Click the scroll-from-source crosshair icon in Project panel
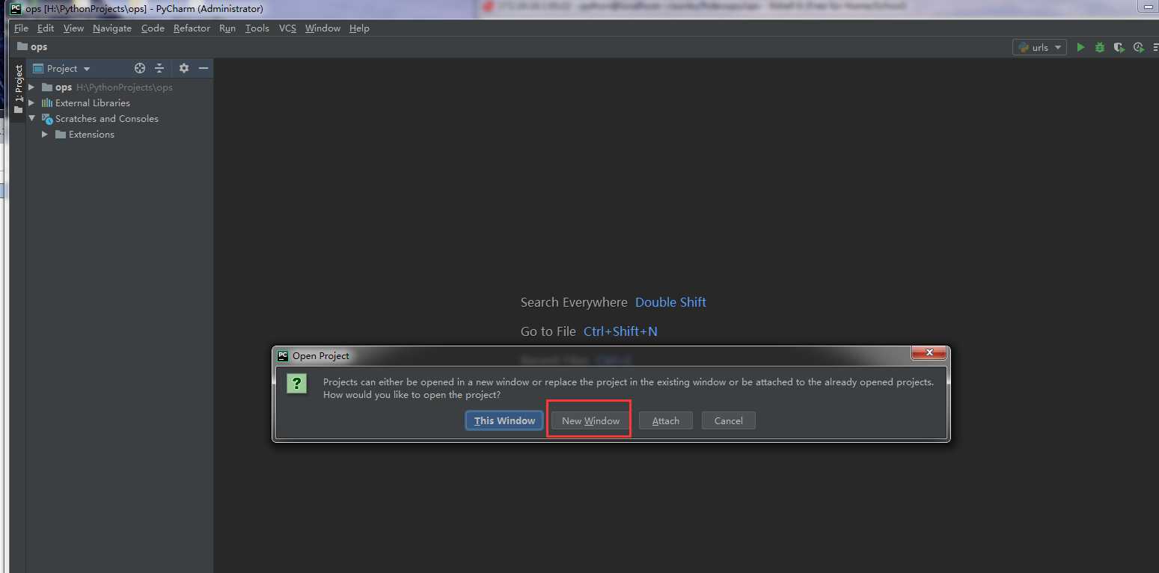The width and height of the screenshot is (1159, 573). tap(139, 68)
